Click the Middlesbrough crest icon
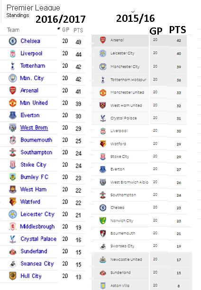 point(13,227)
